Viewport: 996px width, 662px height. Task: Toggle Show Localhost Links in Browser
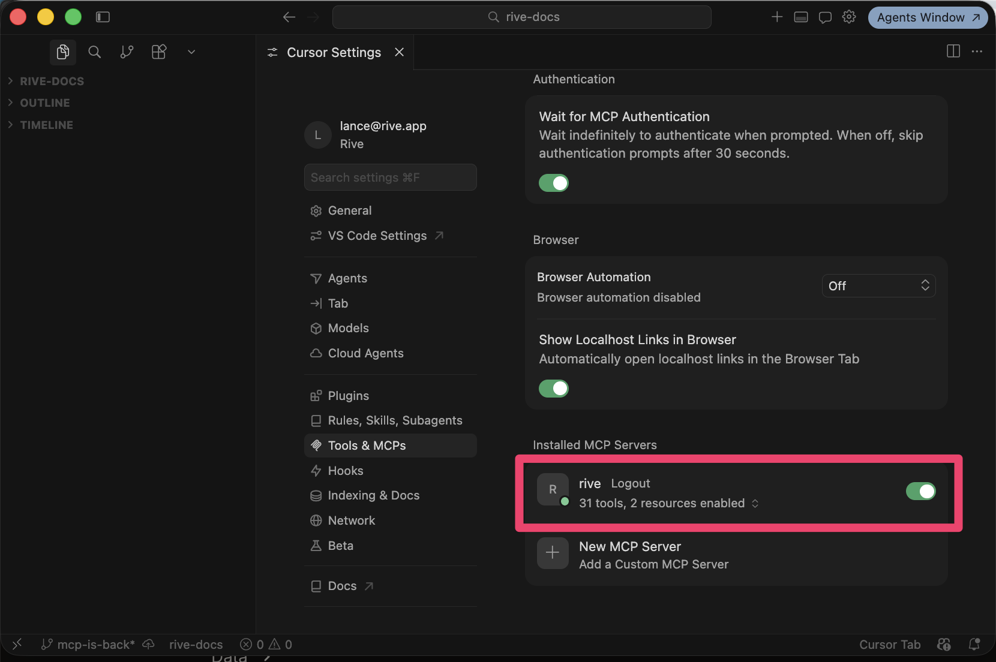(554, 389)
